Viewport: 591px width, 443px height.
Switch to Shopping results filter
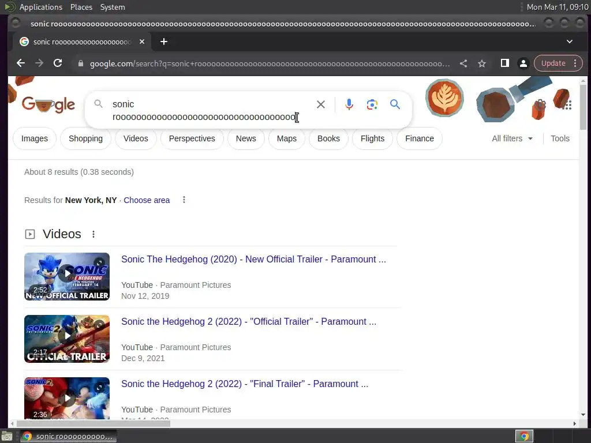pyautogui.click(x=85, y=138)
